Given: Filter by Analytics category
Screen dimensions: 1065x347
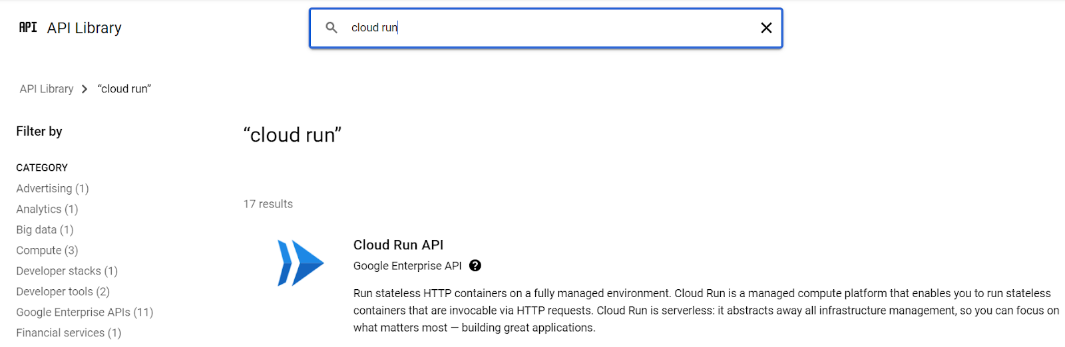Looking at the screenshot, I should (47, 209).
